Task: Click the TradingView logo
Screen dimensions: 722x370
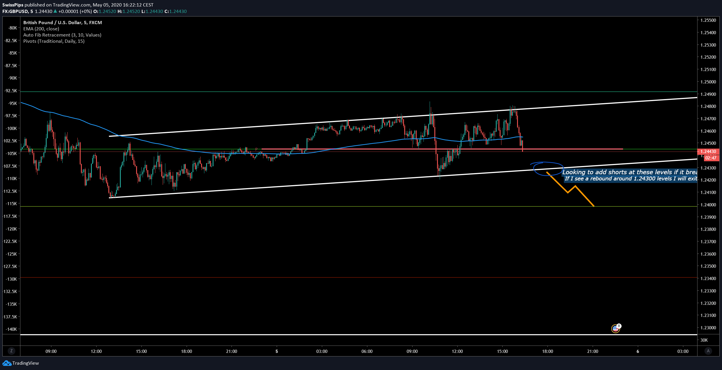Action: 21,363
